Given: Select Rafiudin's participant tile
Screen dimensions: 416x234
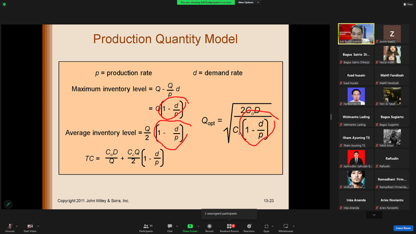Looking at the screenshot, I should pyautogui.click(x=392, y=159).
